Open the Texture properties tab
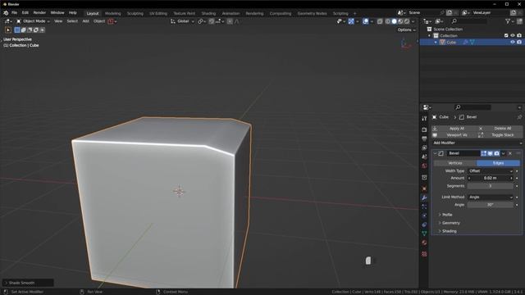 [x=424, y=255]
